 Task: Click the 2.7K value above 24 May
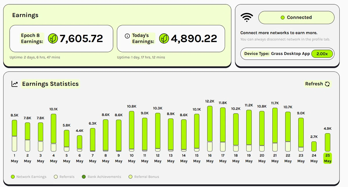click(x=314, y=136)
